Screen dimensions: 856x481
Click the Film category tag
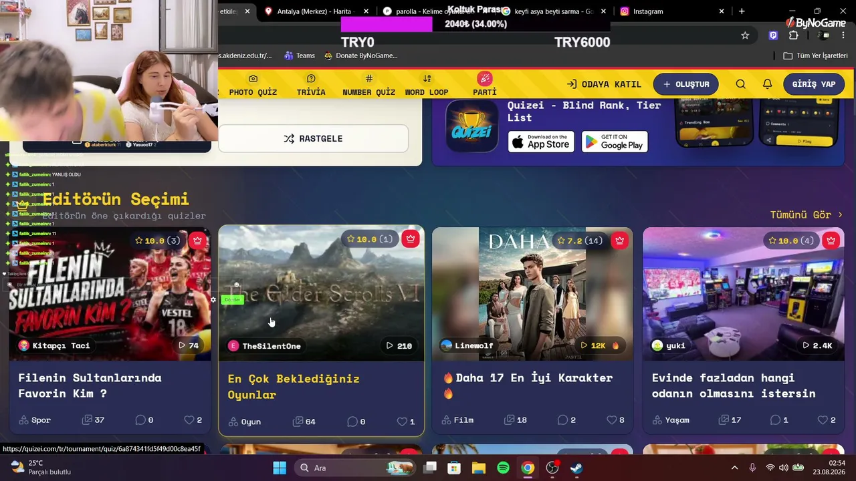pos(457,420)
